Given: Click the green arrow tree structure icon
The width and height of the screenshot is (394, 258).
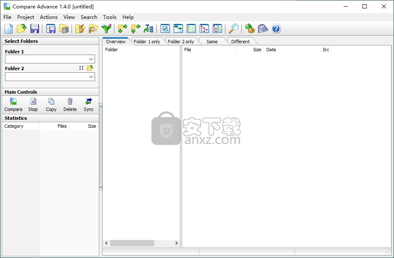Looking at the screenshot, I should click(x=149, y=29).
